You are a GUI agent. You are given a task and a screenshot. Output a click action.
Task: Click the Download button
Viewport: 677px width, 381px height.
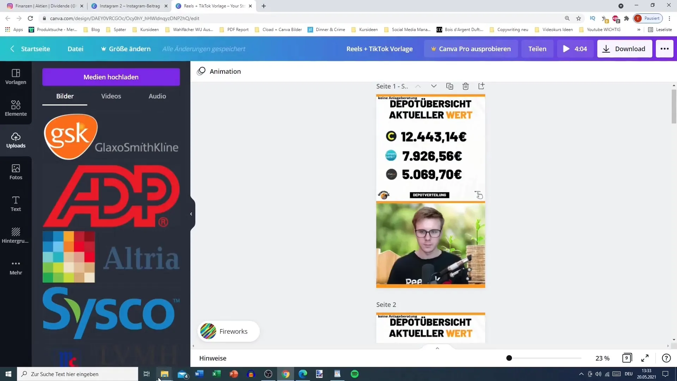(x=624, y=49)
